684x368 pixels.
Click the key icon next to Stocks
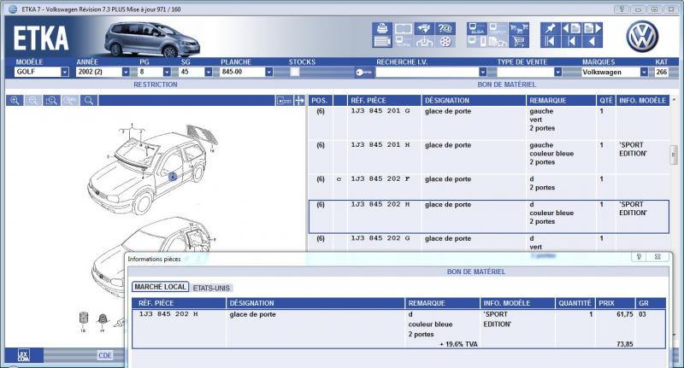(x=363, y=73)
